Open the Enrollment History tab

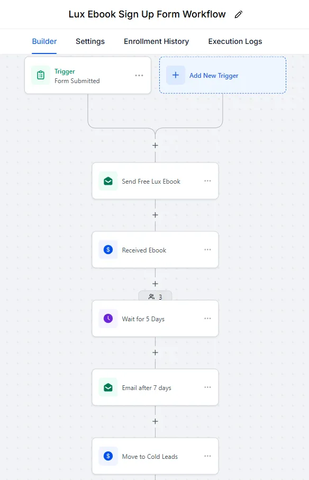[x=156, y=41]
